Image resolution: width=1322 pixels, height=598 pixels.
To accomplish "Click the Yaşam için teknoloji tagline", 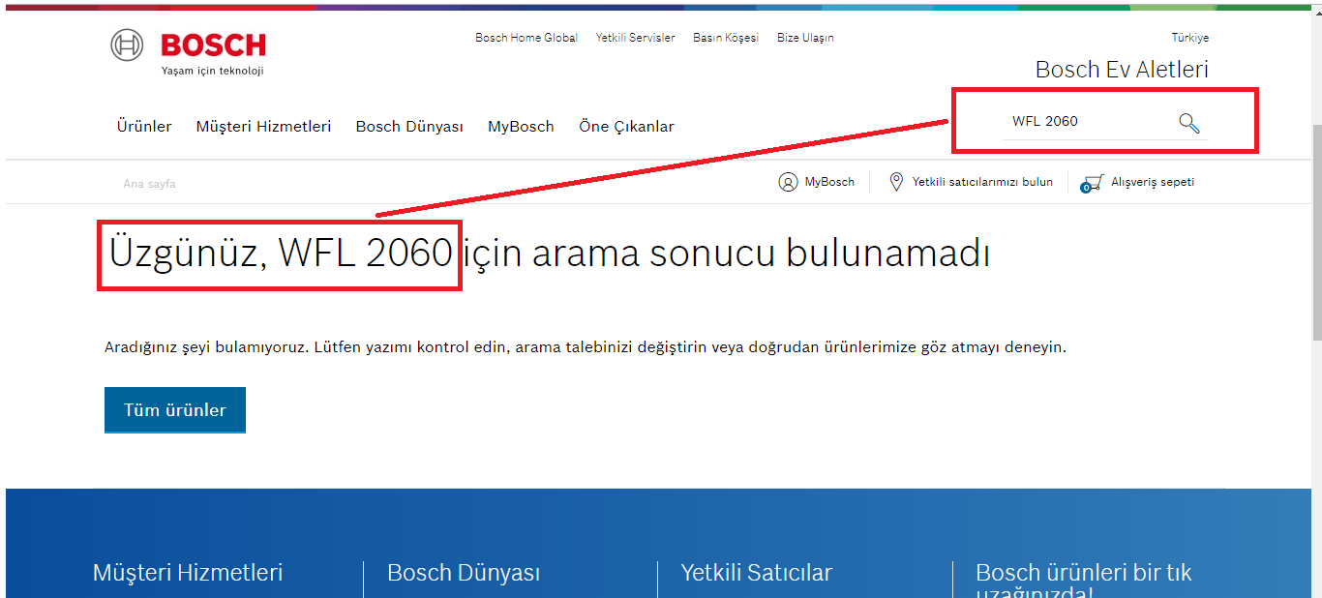I will 212,71.
